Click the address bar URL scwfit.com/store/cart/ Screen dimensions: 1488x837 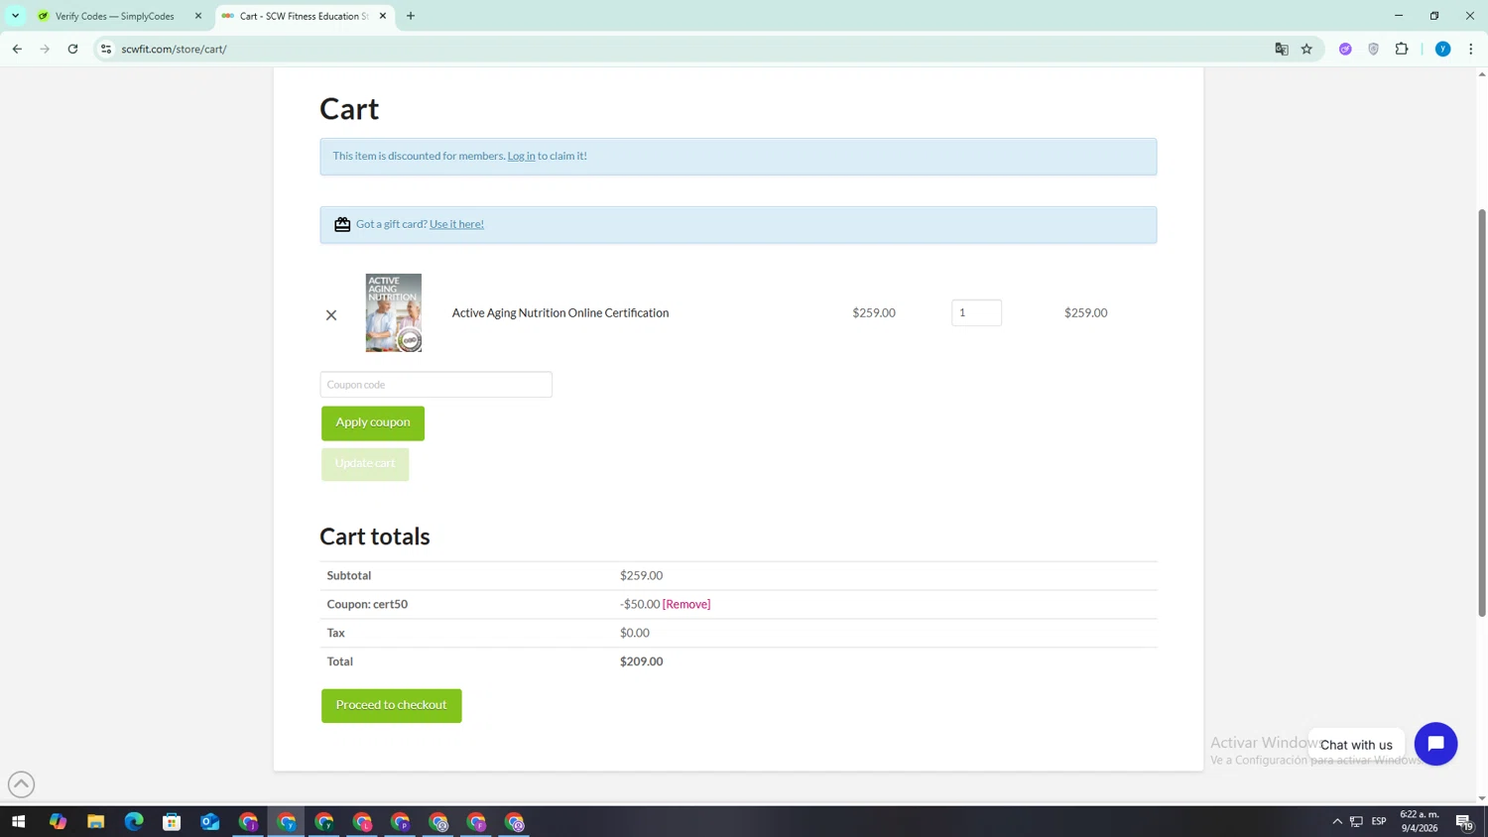(x=174, y=49)
